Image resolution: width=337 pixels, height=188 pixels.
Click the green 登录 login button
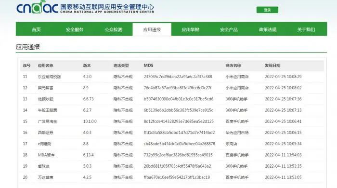pos(267,10)
